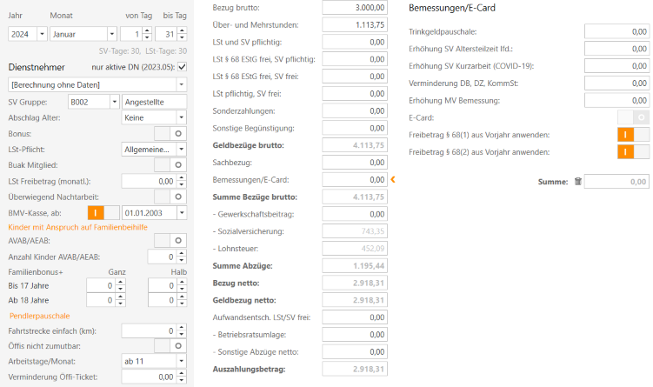Disable Freibetrag § 68(2) aus Vorjahr switch
The height and width of the screenshot is (387, 653).
pos(633,152)
